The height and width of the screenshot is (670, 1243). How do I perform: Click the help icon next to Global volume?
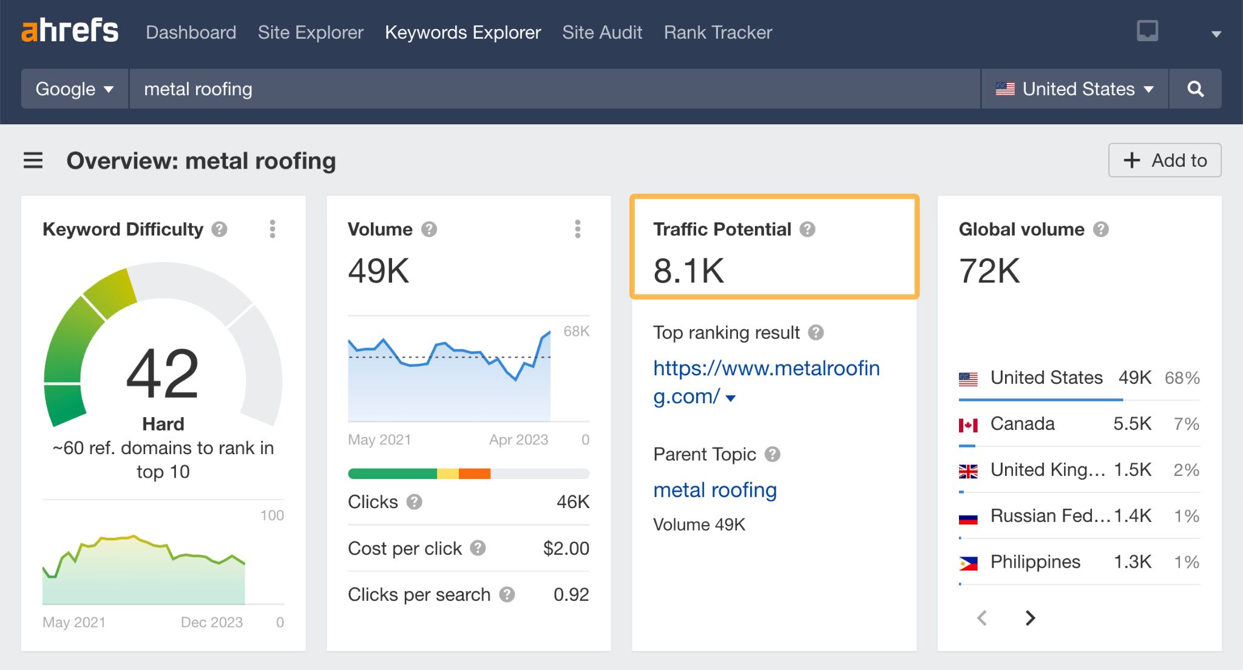(1102, 229)
